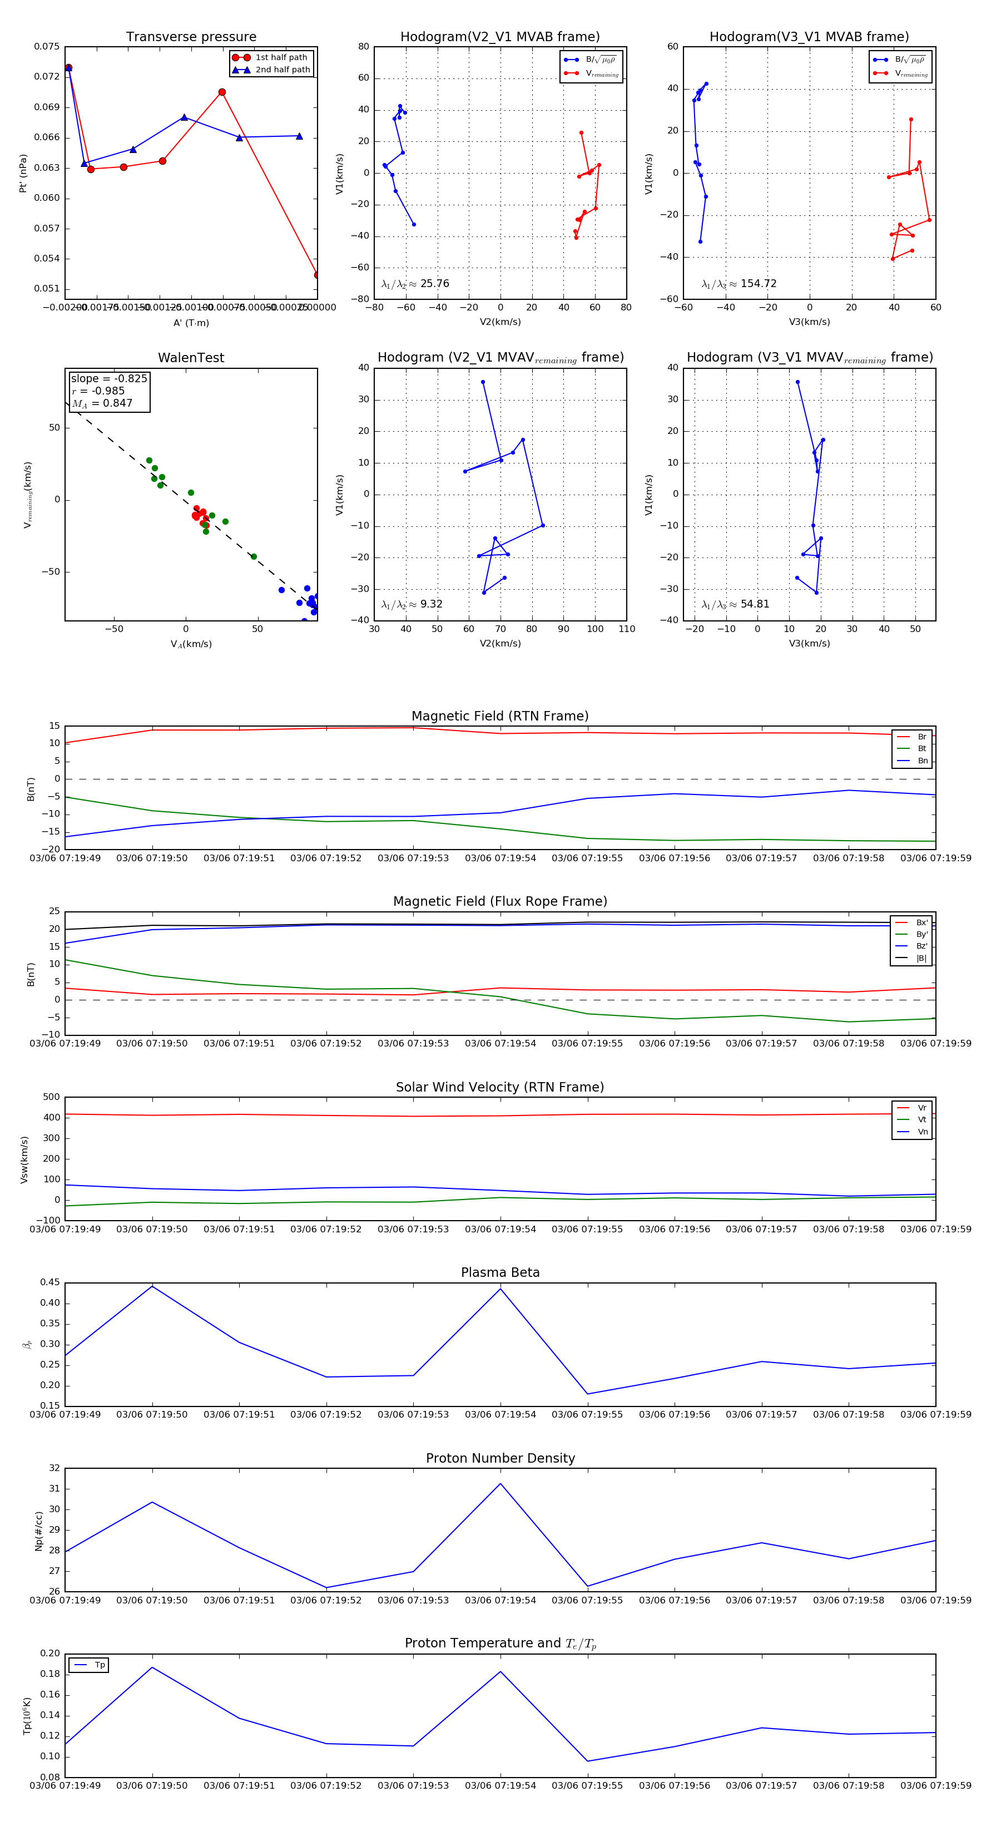Image resolution: width=1001 pixels, height=1836 pixels.
Task: Click the Bx' legend entry
Action: pyautogui.click(x=912, y=922)
